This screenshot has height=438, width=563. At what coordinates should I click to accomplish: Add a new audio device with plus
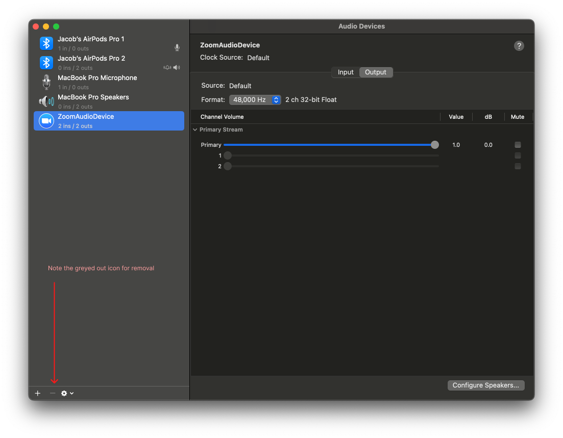click(38, 394)
